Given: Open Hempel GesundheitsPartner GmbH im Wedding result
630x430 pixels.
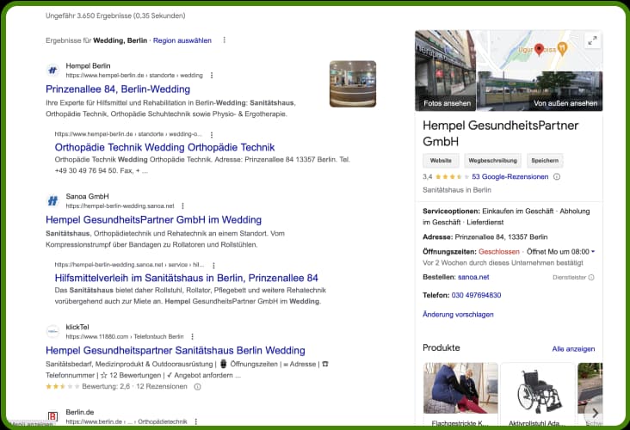Looking at the screenshot, I should [153, 220].
